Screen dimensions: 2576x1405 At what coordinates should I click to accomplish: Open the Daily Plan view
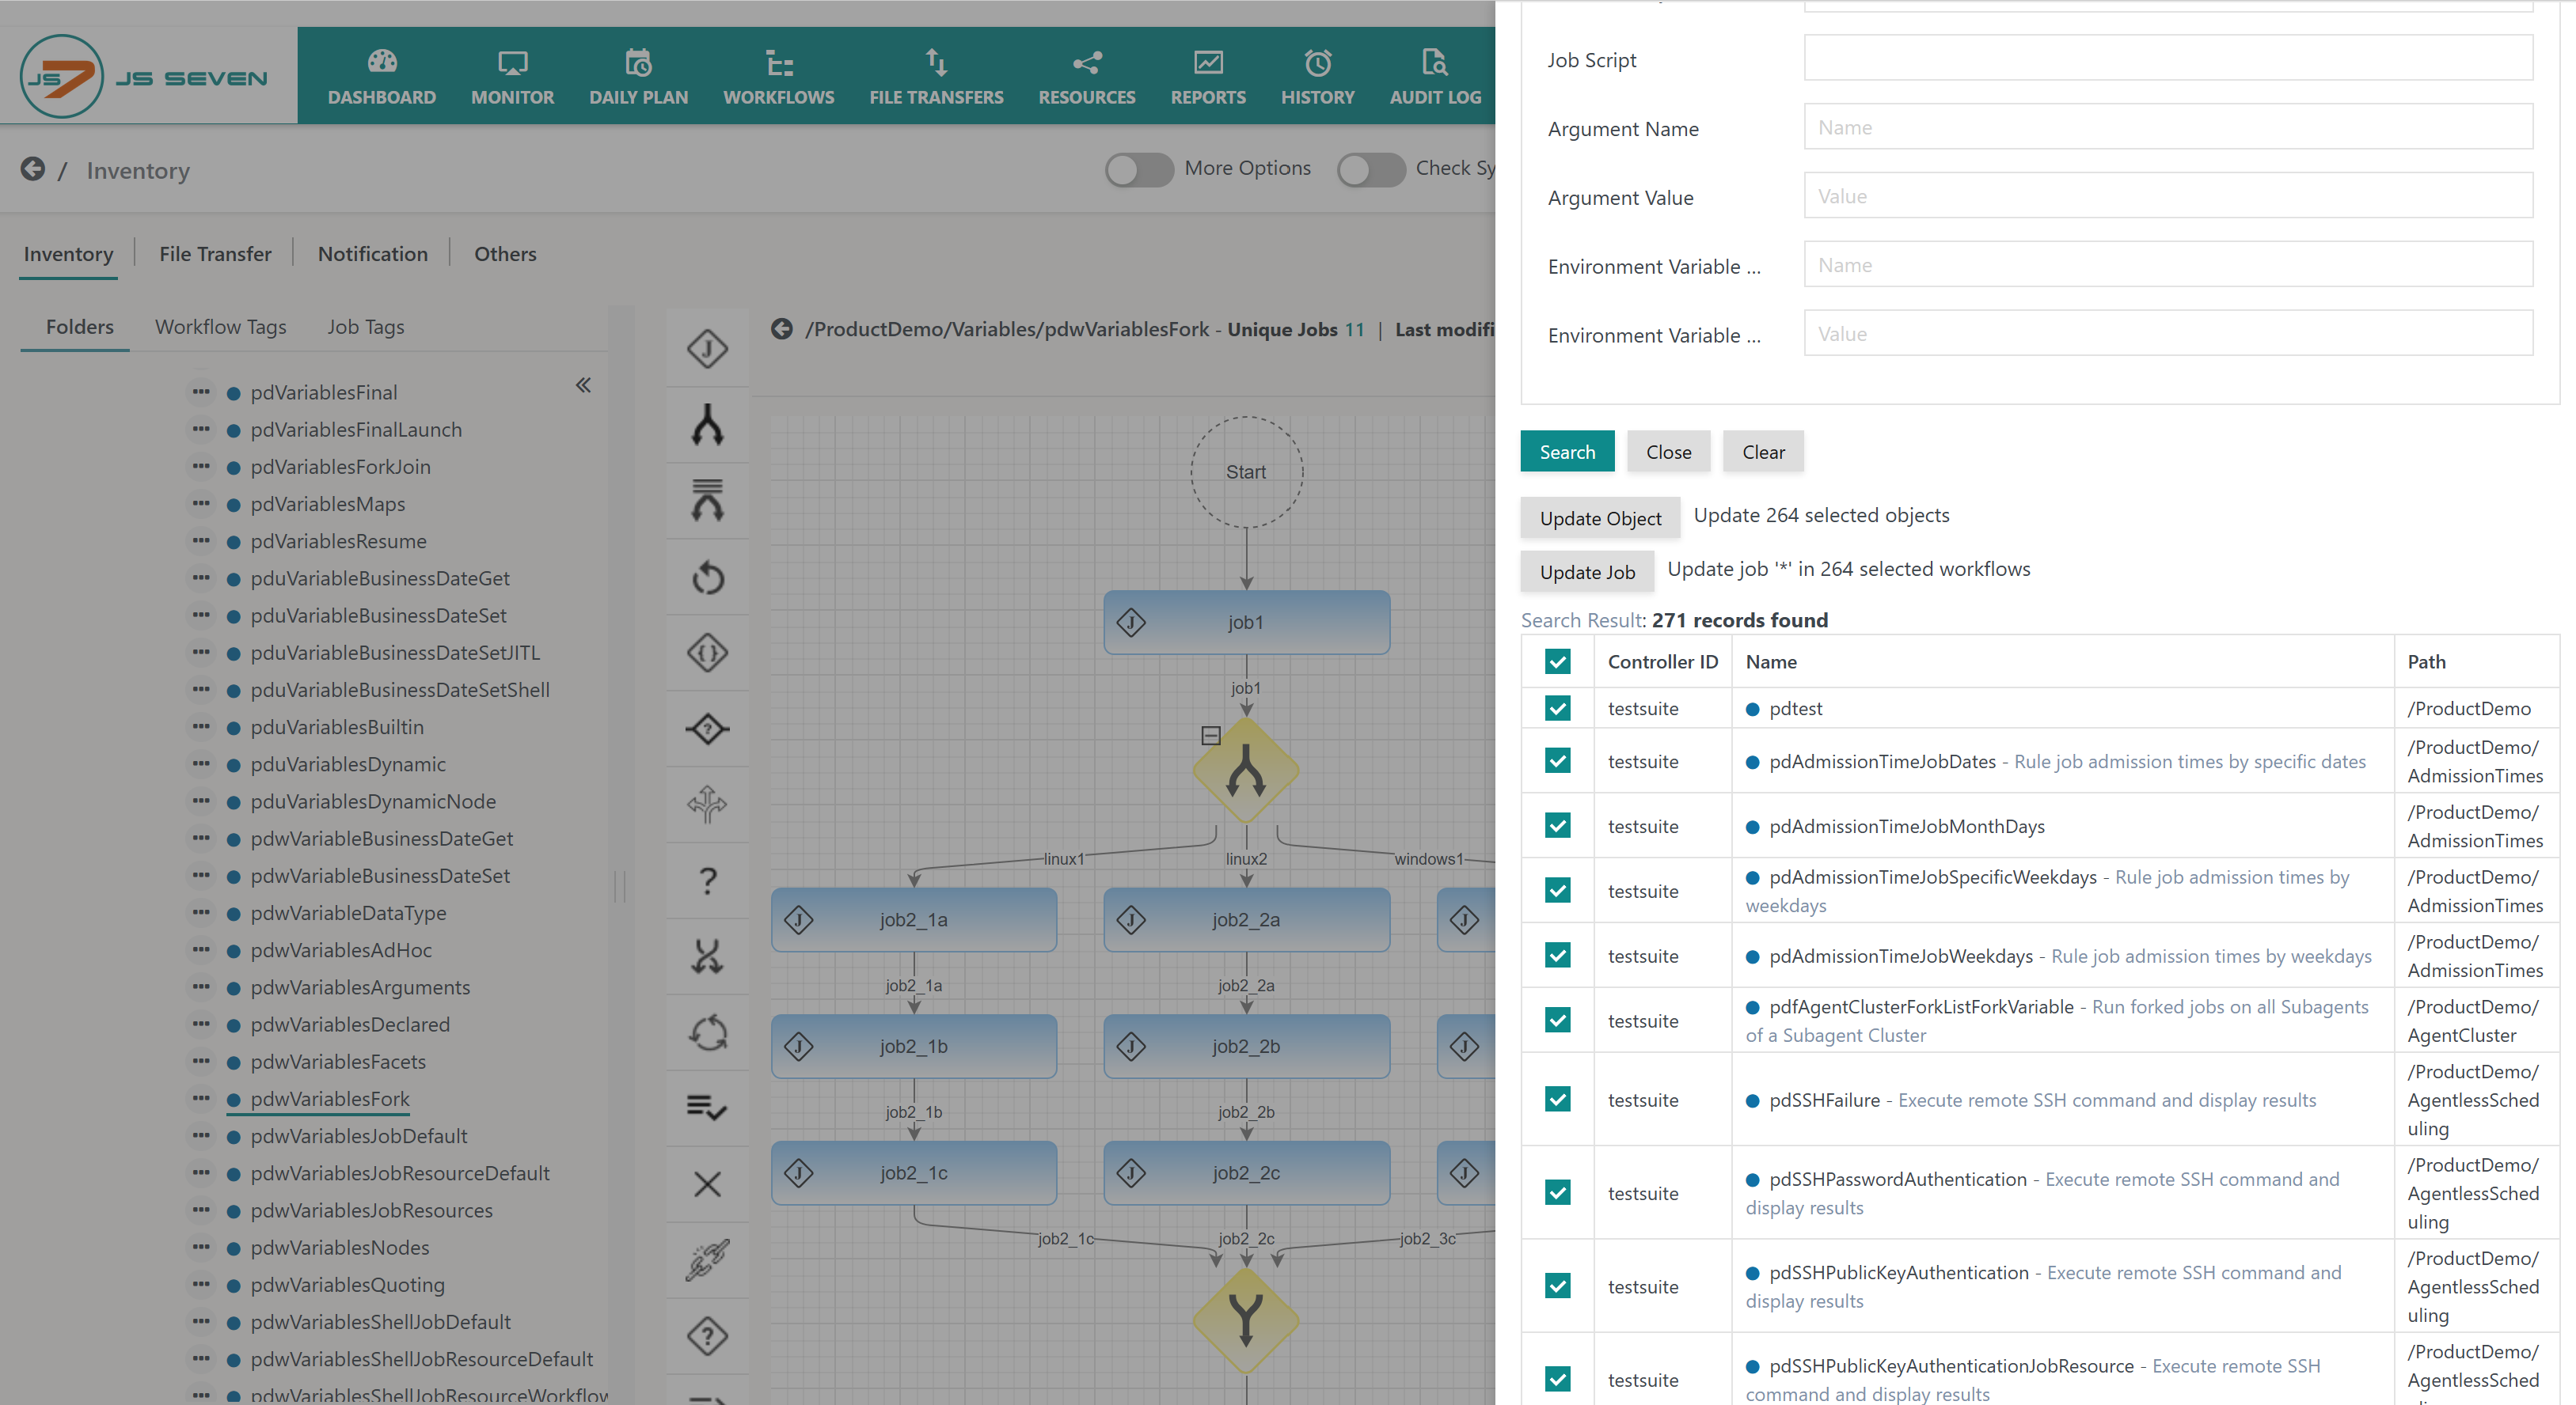[x=638, y=77]
